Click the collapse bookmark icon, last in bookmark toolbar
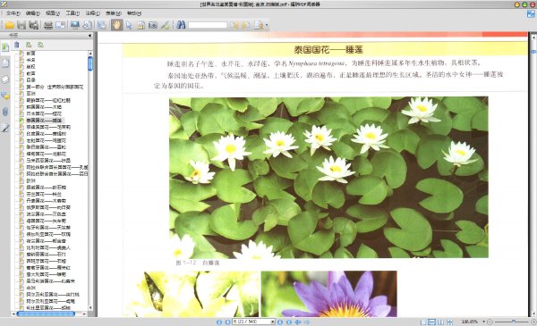This screenshot has width=537, height=326. 41,45
